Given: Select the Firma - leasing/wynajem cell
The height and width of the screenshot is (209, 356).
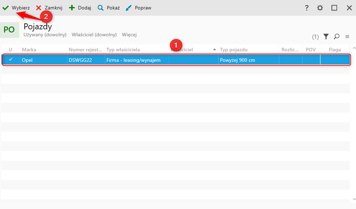Looking at the screenshot, I should pos(137,60).
